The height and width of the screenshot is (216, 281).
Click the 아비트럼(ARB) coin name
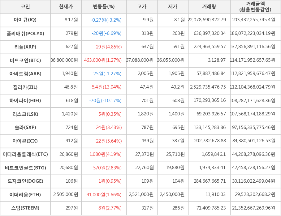[25, 74]
